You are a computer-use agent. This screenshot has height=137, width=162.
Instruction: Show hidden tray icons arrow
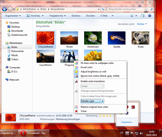click(127, 133)
